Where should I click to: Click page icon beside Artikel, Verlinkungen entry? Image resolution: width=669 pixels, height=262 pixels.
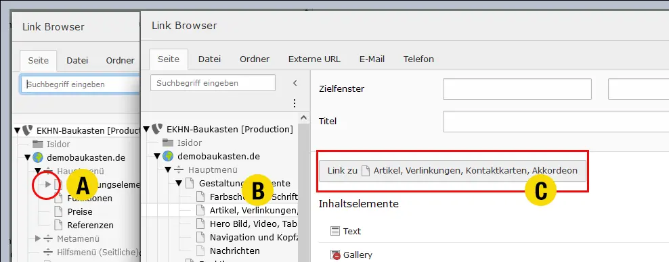pyautogui.click(x=200, y=210)
